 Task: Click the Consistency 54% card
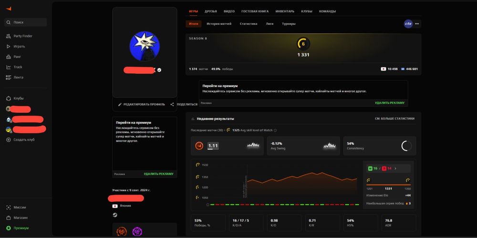pyautogui.click(x=380, y=146)
